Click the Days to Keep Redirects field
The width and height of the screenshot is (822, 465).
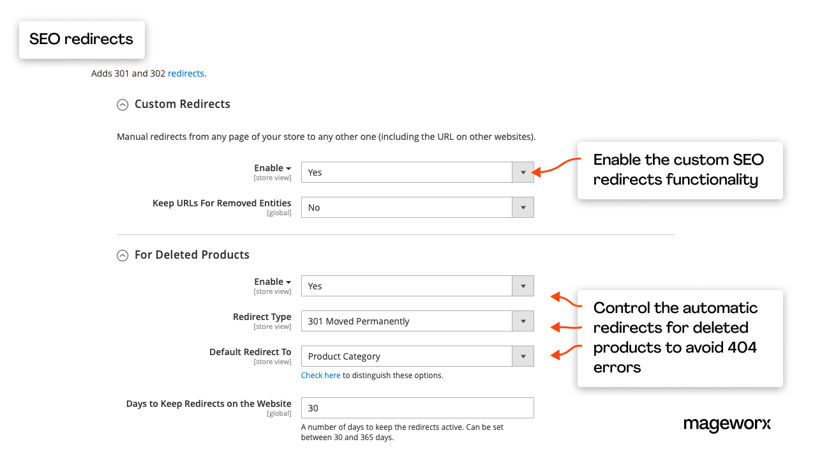[x=417, y=408]
